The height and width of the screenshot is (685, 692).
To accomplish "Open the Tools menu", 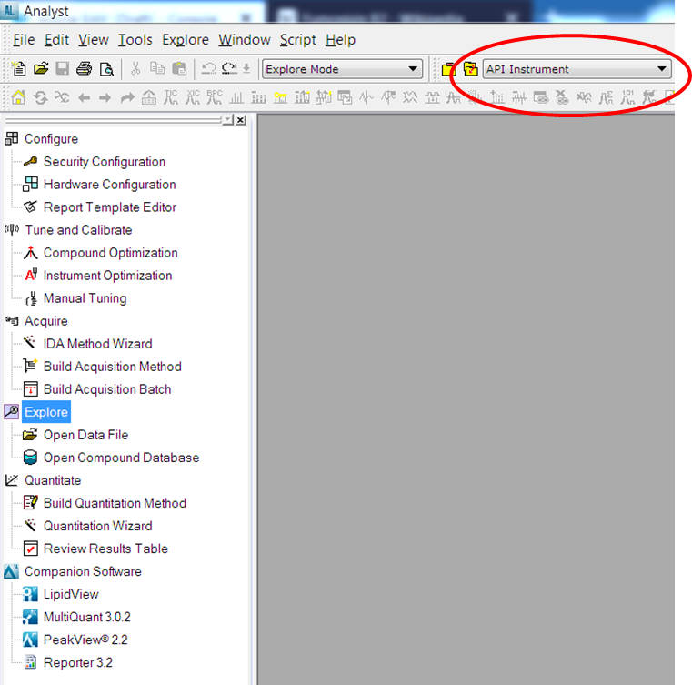I will [135, 40].
